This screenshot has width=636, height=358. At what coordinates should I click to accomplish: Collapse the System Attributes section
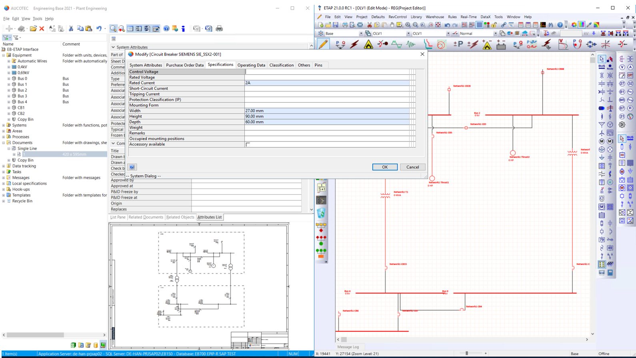pos(113,47)
